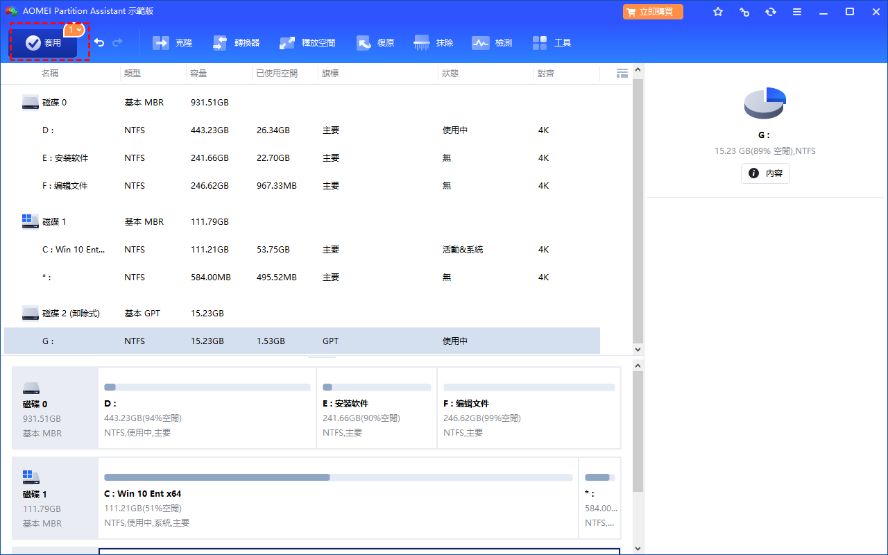
Task: Sort by 狀態 (Status) column header
Action: pyautogui.click(x=450, y=74)
